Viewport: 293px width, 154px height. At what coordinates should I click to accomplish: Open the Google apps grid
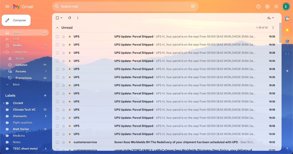click(x=276, y=7)
